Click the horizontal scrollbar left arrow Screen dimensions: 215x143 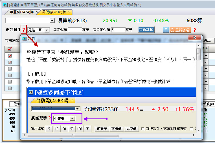[x=24, y=135]
